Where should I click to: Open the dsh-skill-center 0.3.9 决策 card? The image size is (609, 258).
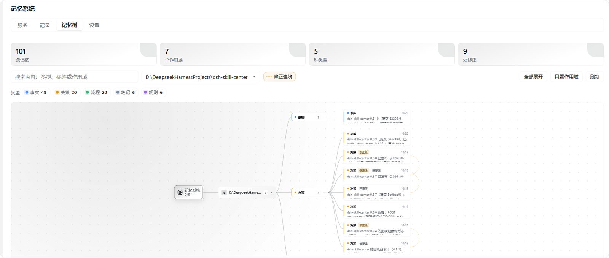coord(377,138)
